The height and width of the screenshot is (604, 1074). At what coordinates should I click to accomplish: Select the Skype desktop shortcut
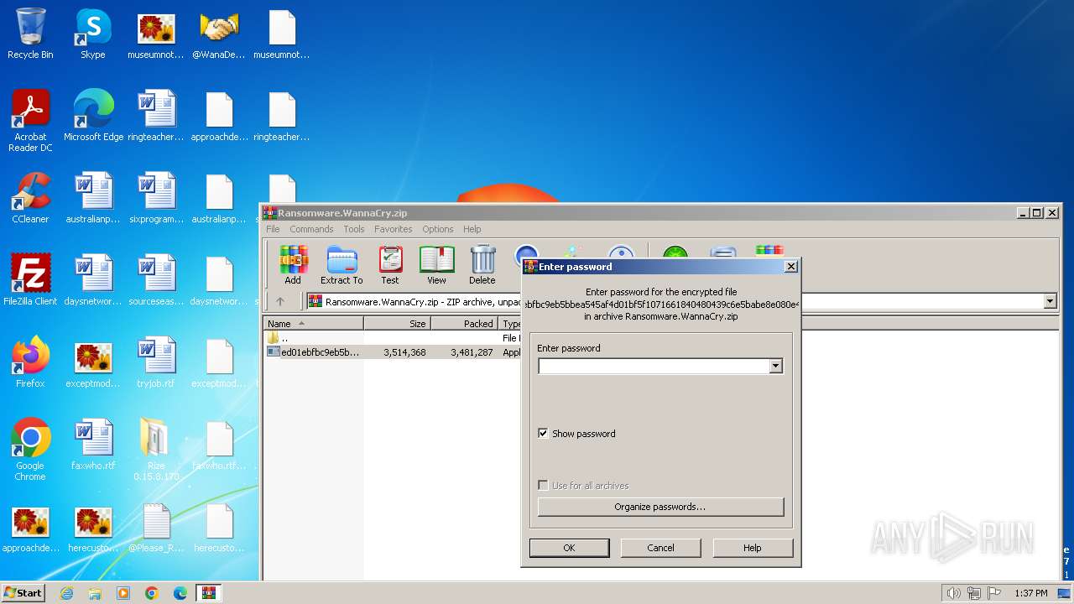(x=93, y=34)
